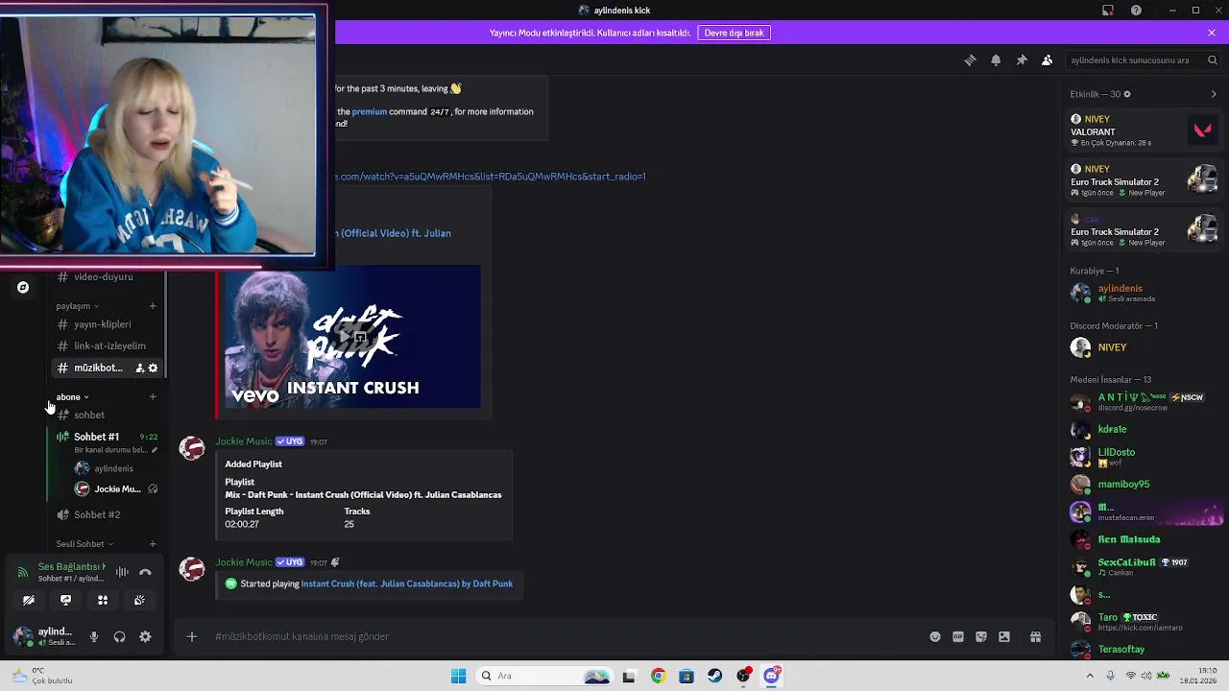Dismiss the Streamer Mode banner X
This screenshot has width=1229, height=691.
(x=1212, y=33)
